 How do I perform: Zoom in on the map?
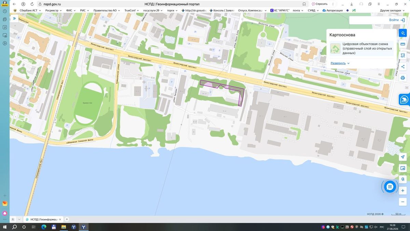click(x=403, y=191)
